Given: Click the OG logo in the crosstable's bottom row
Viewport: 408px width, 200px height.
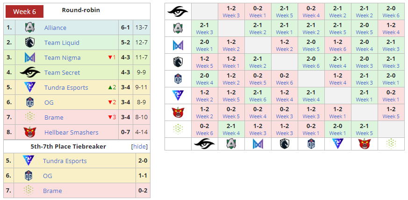Looking at the screenshot, I should pos(311,143).
